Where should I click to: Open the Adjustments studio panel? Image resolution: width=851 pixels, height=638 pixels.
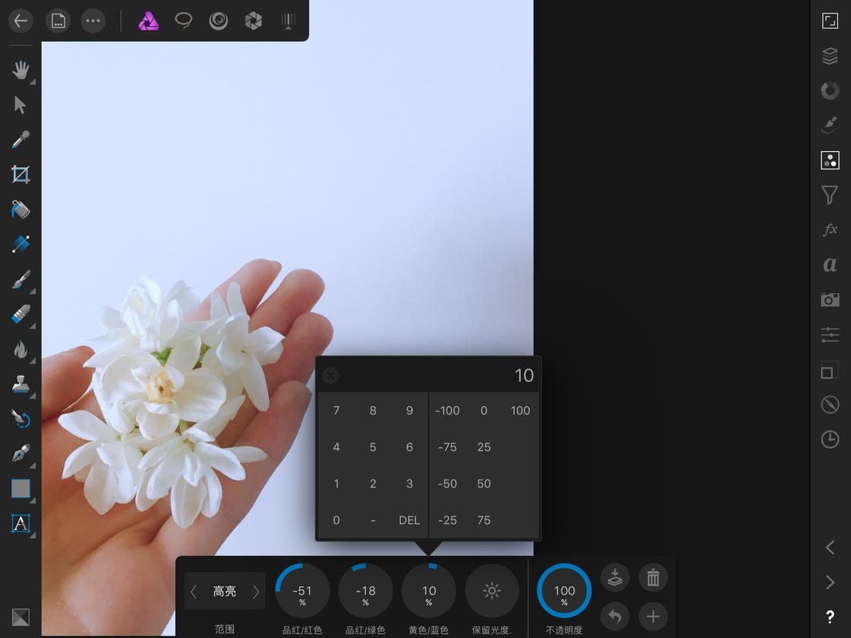pyautogui.click(x=830, y=160)
